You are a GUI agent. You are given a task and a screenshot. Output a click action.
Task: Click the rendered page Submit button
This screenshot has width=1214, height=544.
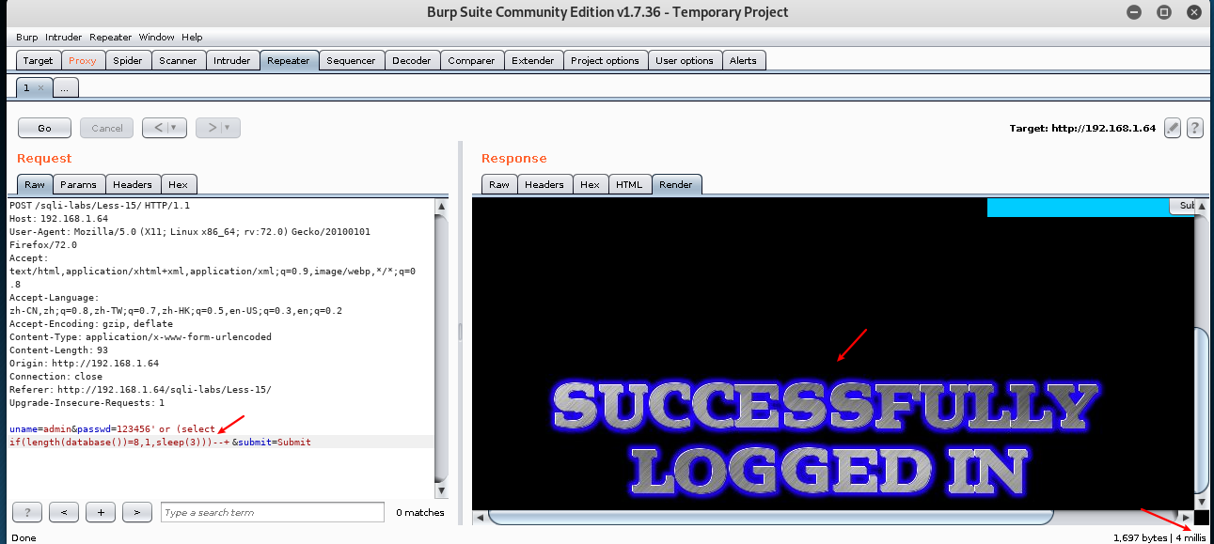click(1182, 205)
